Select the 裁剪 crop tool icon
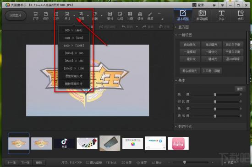The height and width of the screenshot is (167, 252). click(x=81, y=16)
